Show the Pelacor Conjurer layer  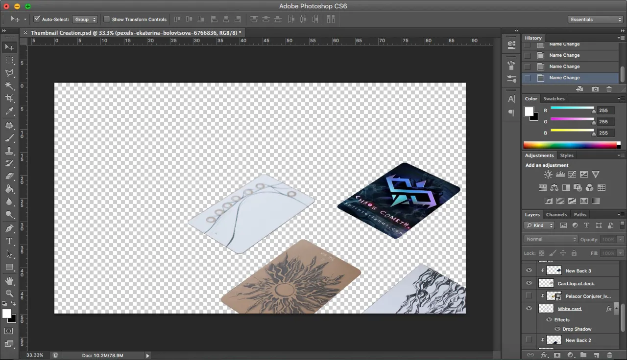click(x=529, y=296)
